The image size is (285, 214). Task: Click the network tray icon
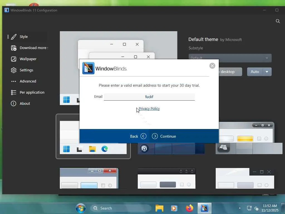point(249,208)
